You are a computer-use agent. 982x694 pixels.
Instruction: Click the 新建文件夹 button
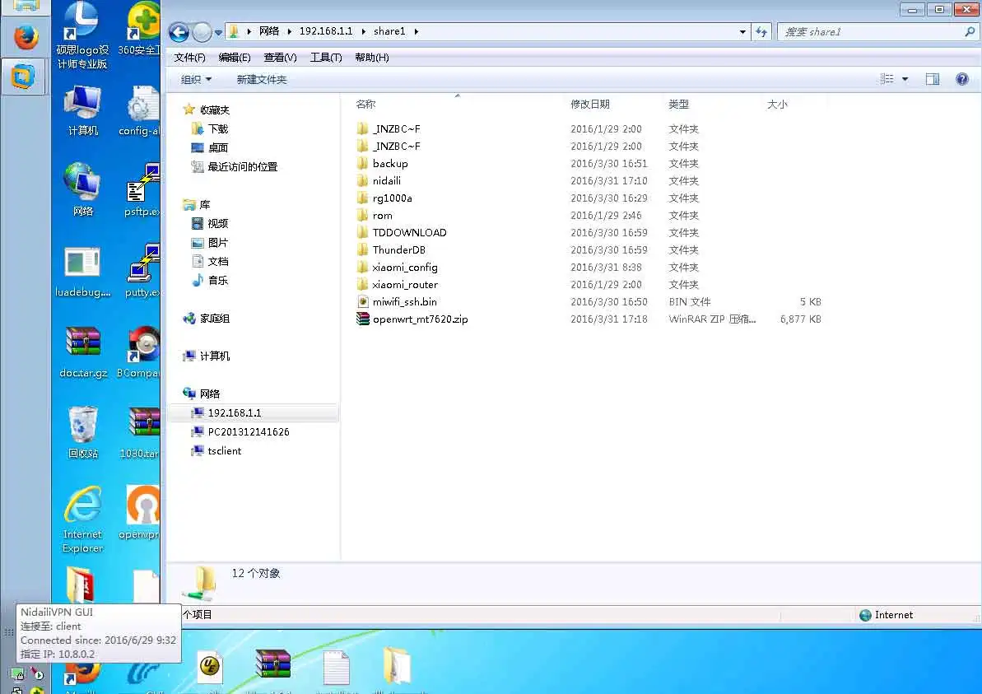(x=262, y=80)
